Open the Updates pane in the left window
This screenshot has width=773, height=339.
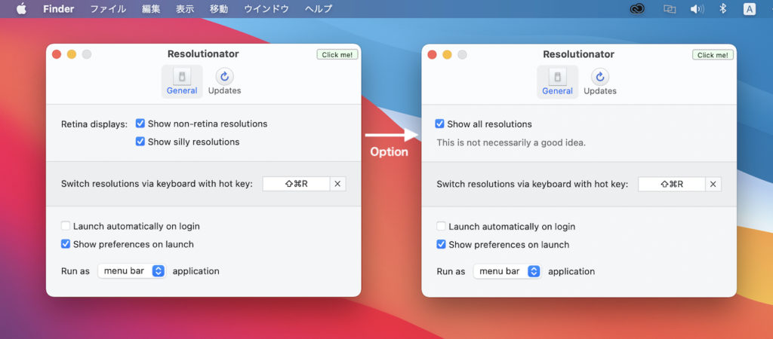[224, 81]
